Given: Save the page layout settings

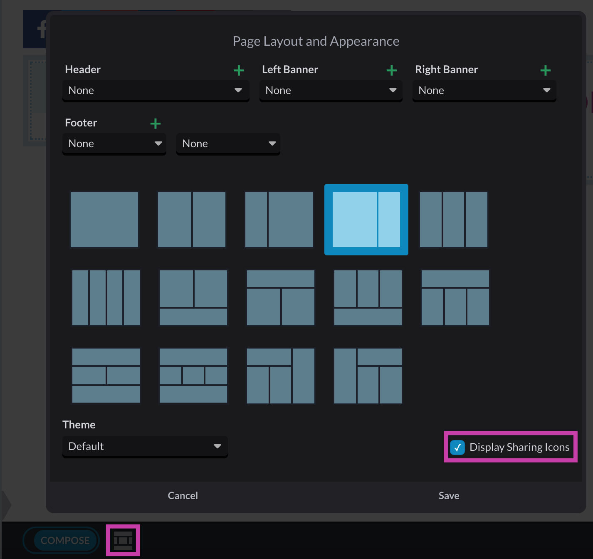Looking at the screenshot, I should (449, 496).
